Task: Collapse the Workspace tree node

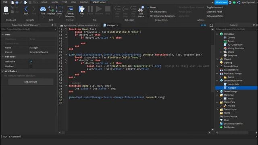Action: point(217,34)
